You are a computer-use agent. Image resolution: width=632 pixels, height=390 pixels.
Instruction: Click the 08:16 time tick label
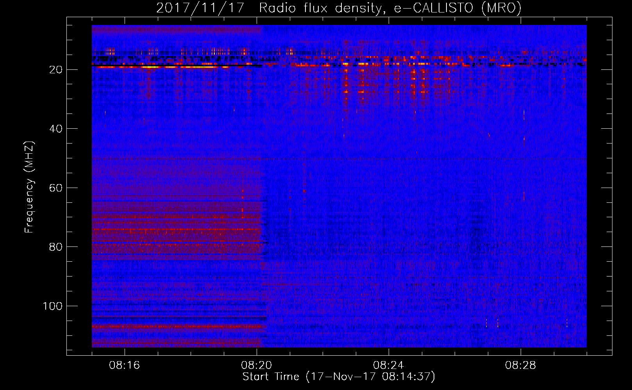tap(125, 365)
